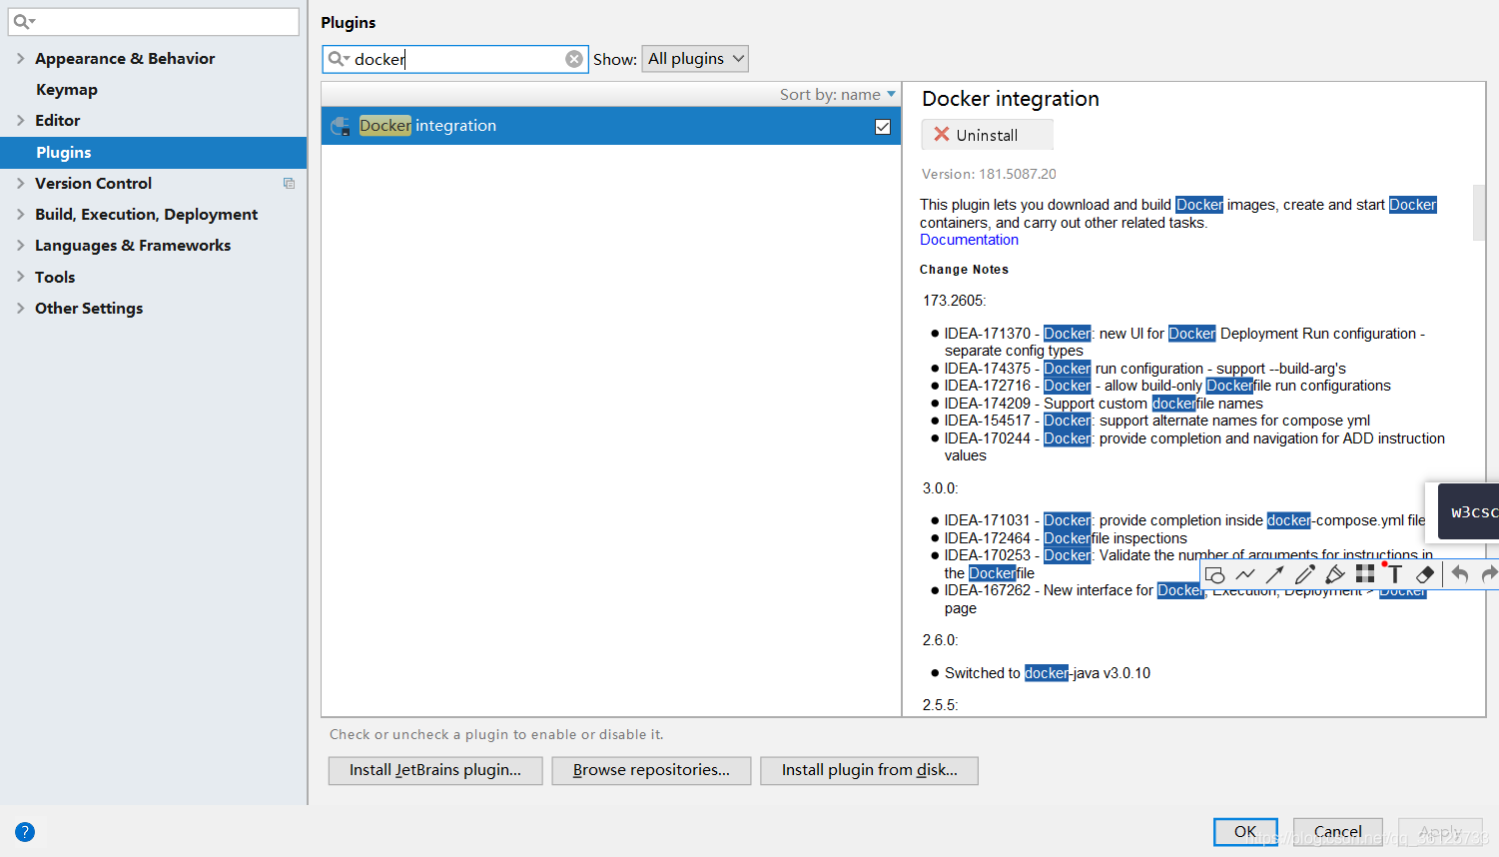Expand Languages & Frameworks section
The image size is (1499, 857).
coord(20,245)
